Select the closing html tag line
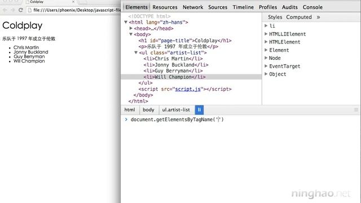 coord(138,101)
